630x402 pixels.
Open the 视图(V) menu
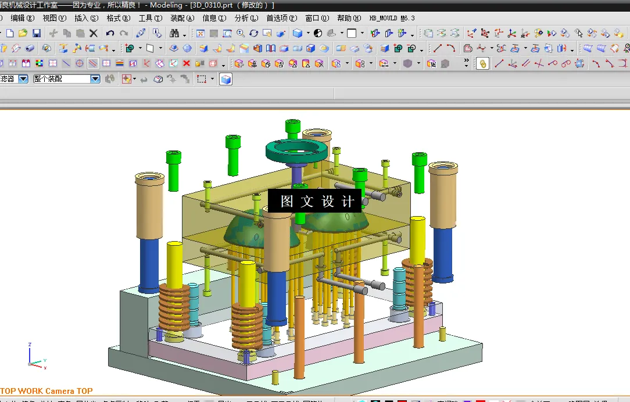(54, 18)
